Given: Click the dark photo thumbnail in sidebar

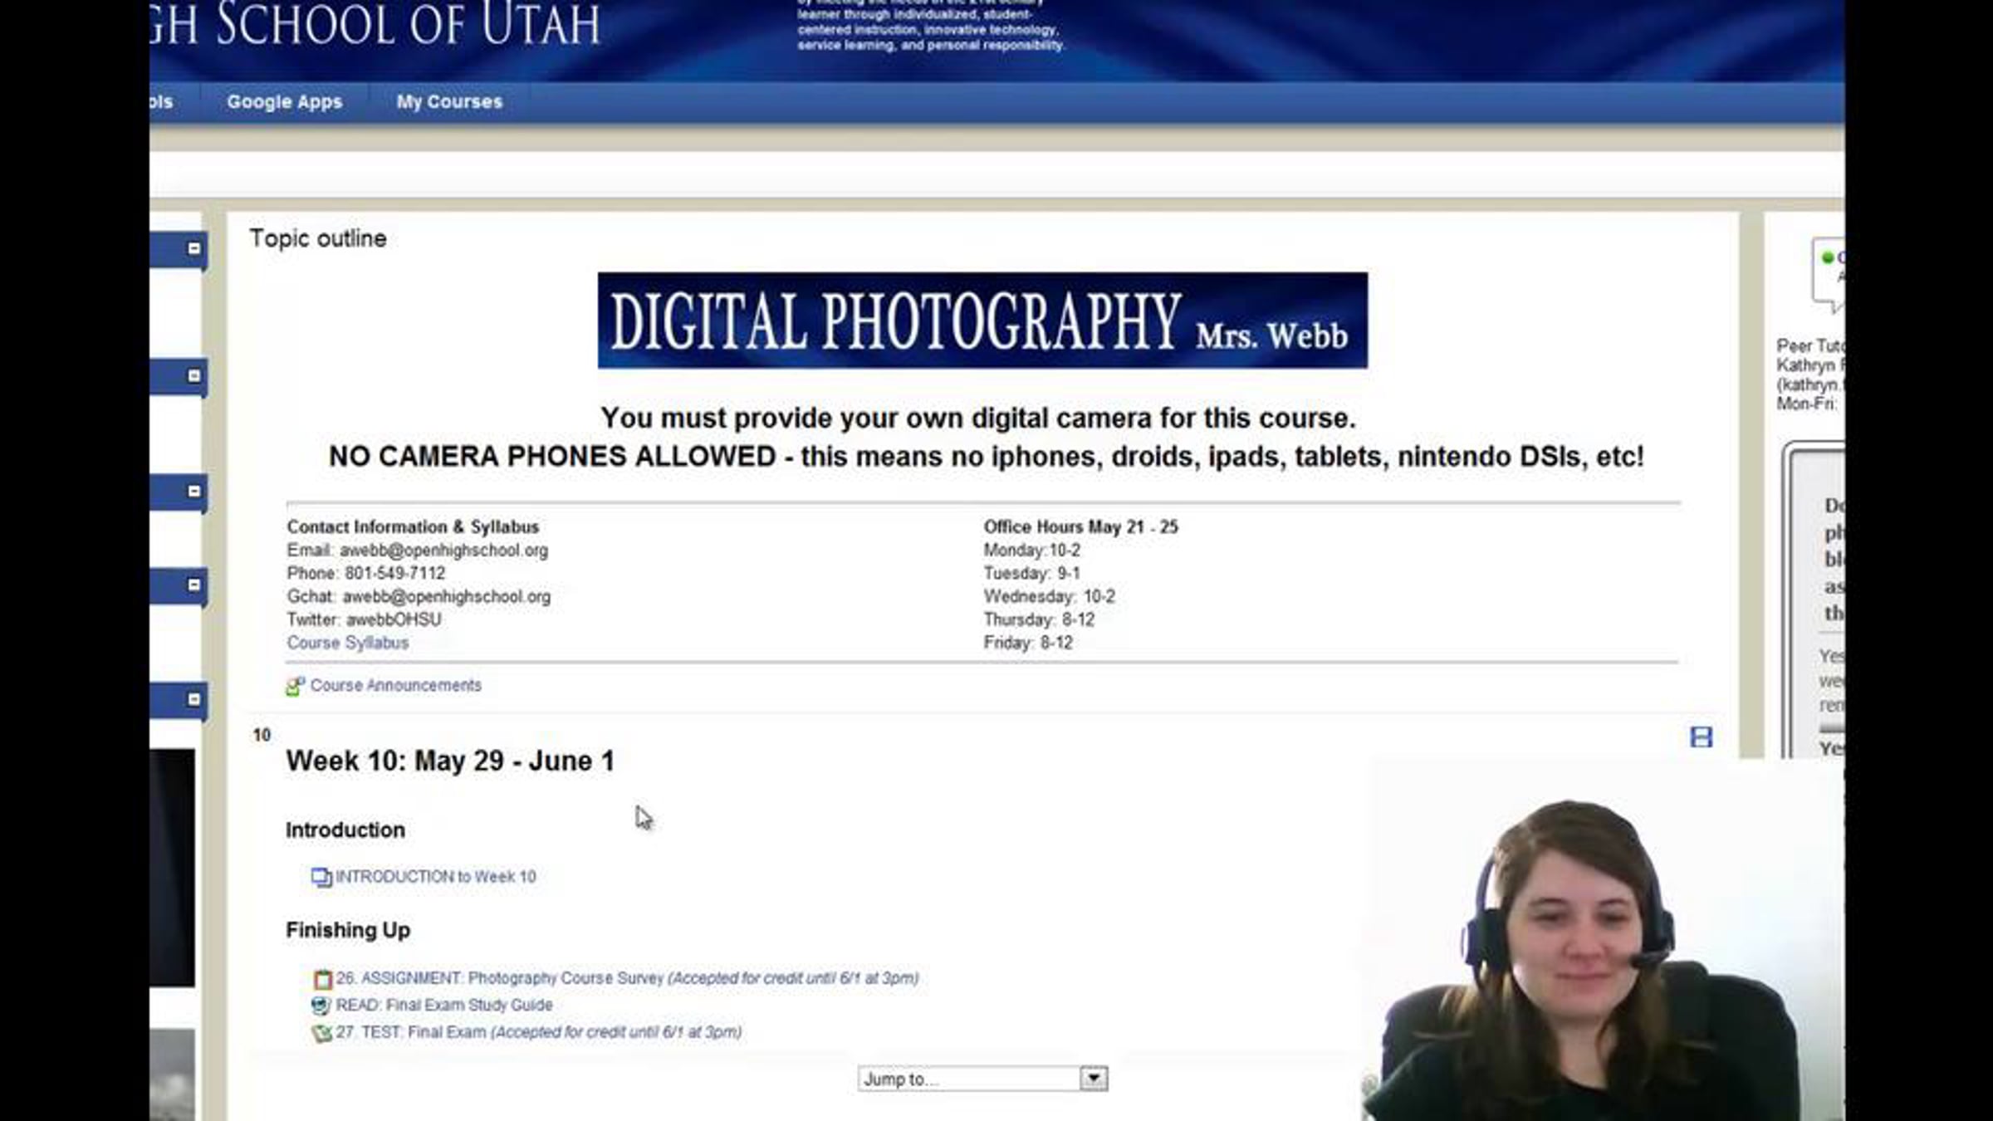Looking at the screenshot, I should (173, 868).
